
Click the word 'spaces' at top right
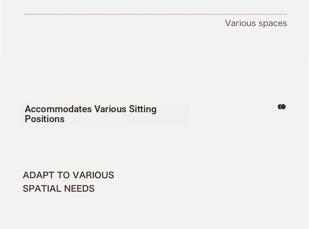pyautogui.click(x=273, y=24)
